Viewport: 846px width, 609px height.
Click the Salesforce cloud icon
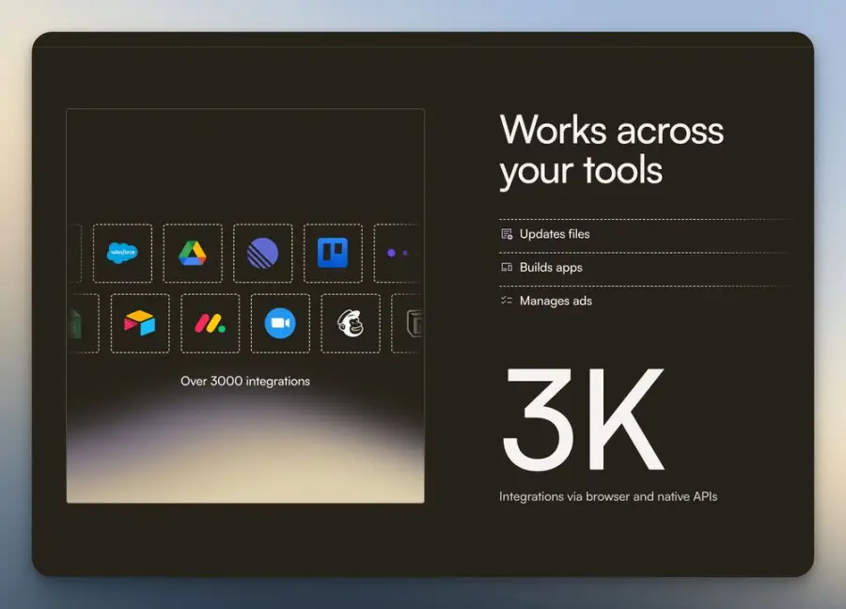click(x=122, y=253)
